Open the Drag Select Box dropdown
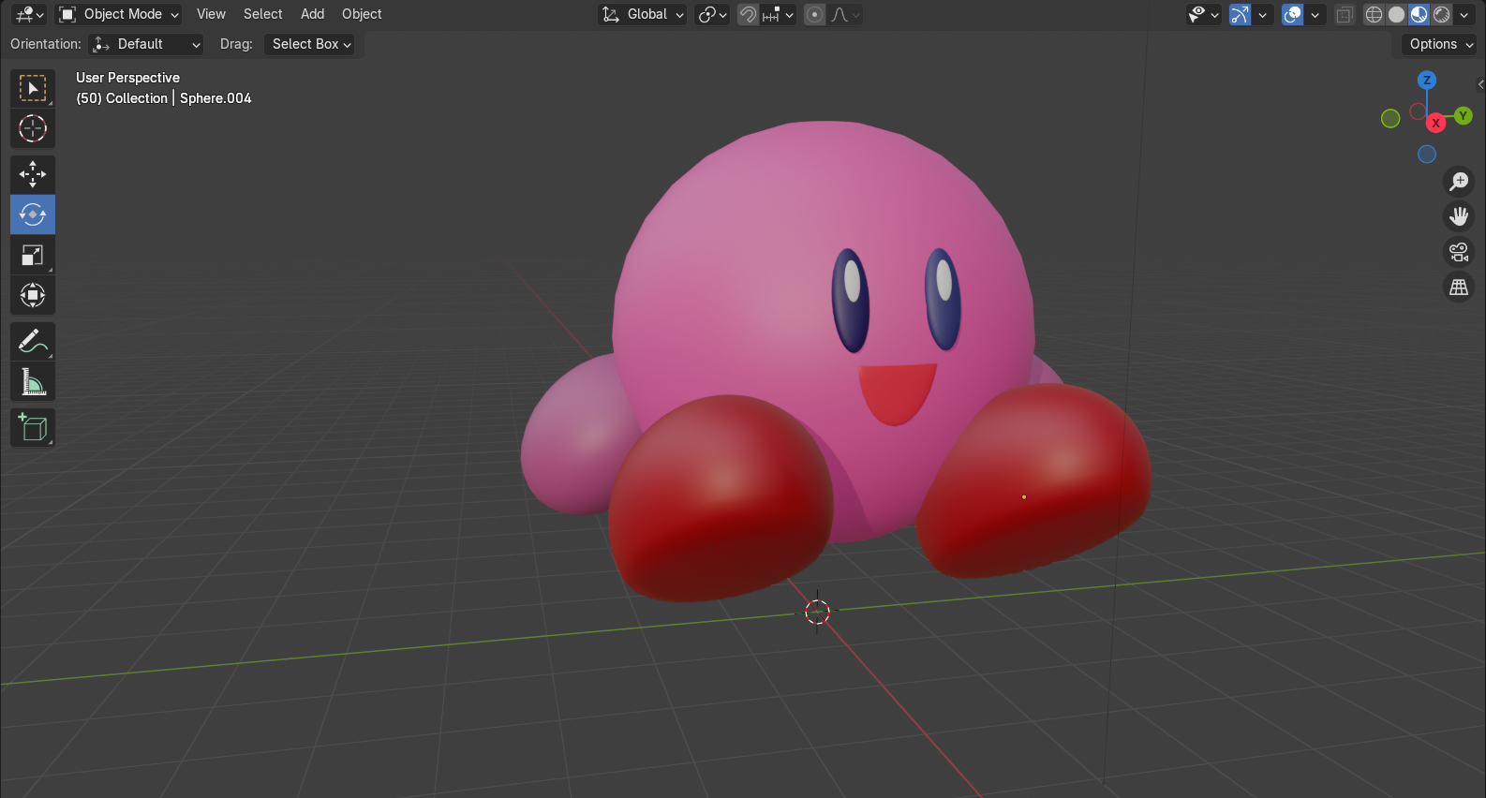1486x798 pixels. tap(310, 44)
